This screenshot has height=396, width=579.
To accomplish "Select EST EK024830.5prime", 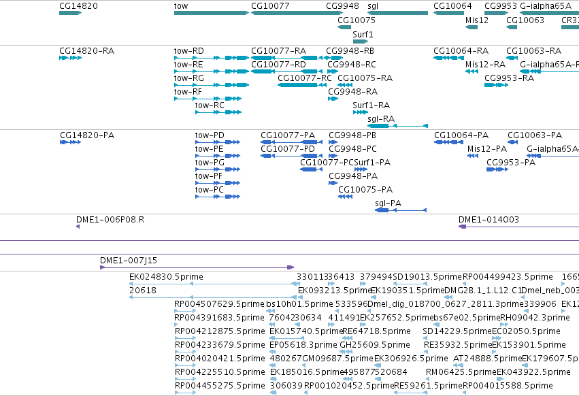I will [214, 284].
